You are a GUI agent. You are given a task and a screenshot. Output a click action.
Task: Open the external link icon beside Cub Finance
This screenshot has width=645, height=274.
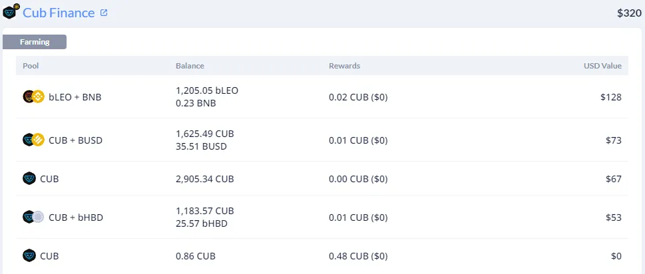tap(104, 13)
